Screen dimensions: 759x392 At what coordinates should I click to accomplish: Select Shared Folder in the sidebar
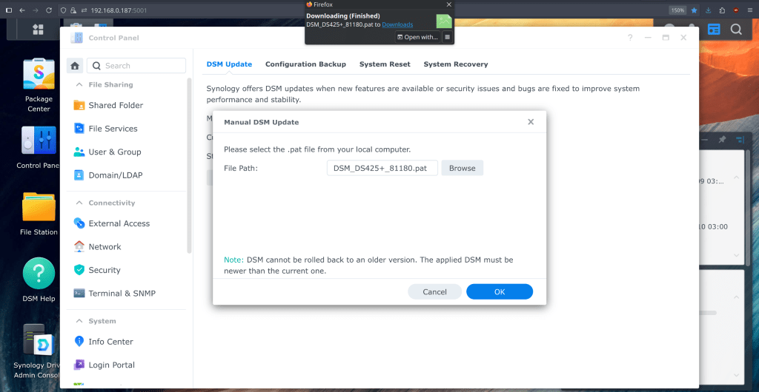pyautogui.click(x=116, y=105)
